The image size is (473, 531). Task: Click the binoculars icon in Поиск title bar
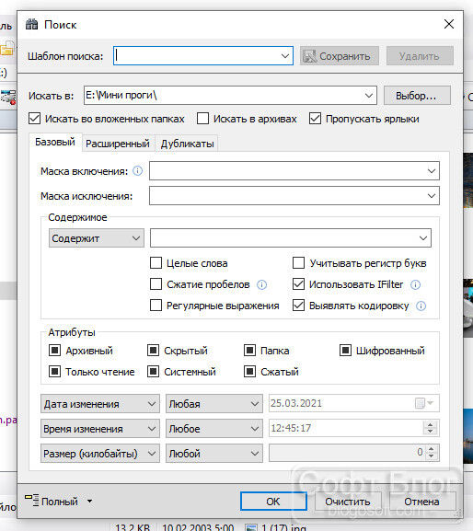click(x=32, y=24)
